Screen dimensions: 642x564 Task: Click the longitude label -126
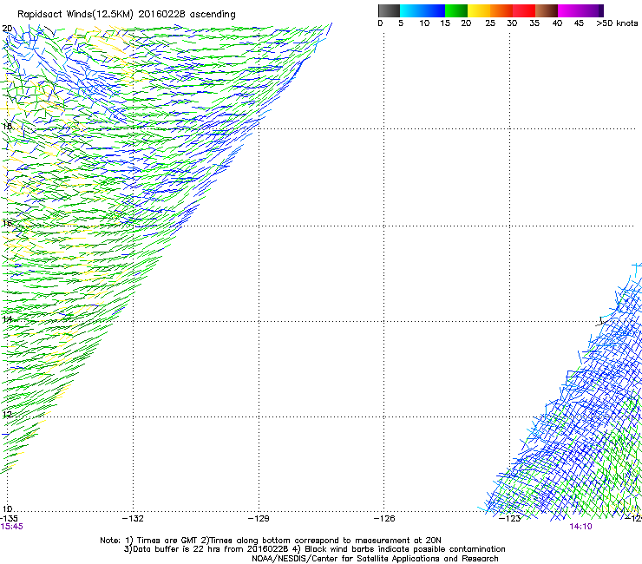[384, 519]
